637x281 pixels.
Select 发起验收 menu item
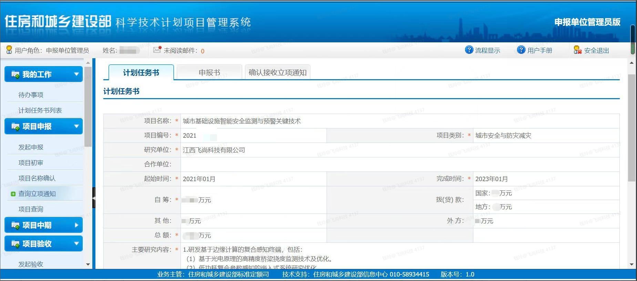point(31,264)
